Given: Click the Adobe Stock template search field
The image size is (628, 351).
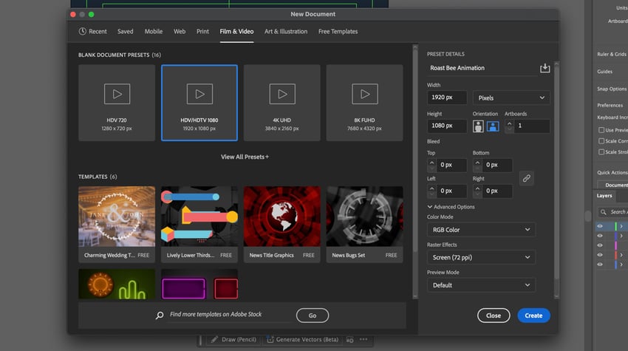Looking at the screenshot, I should [x=229, y=315].
